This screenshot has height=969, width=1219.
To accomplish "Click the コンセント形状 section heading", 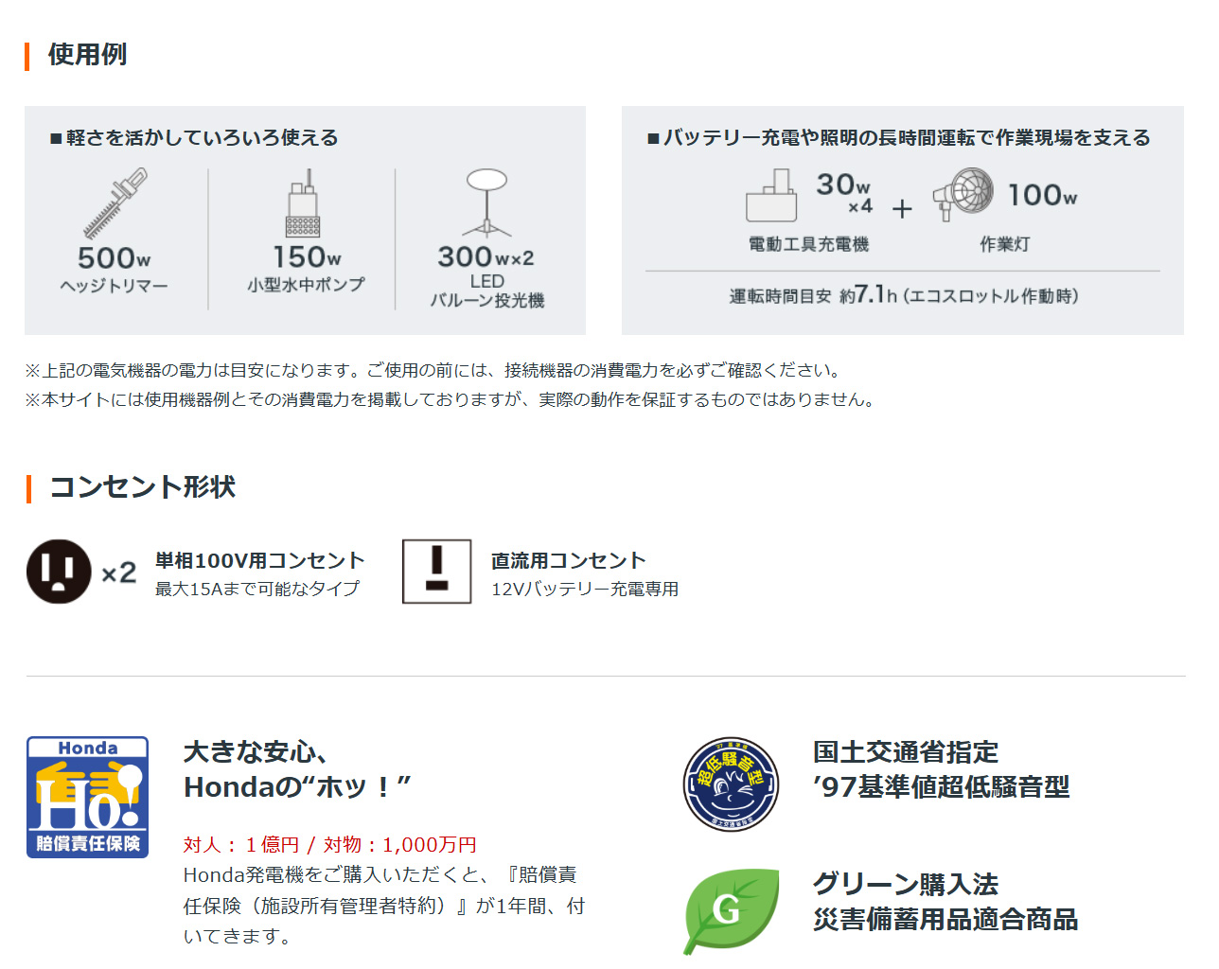I will point(142,487).
